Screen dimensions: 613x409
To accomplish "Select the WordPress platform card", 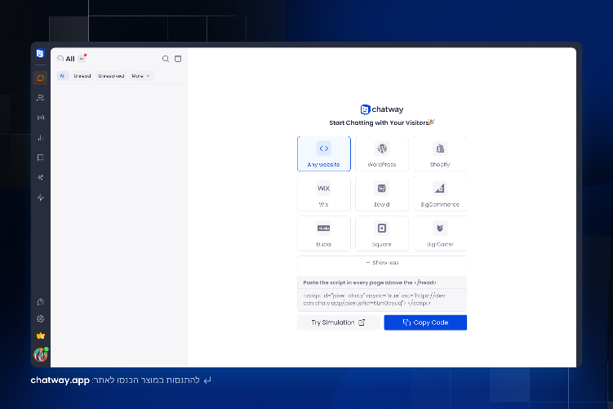I will 382,153.
